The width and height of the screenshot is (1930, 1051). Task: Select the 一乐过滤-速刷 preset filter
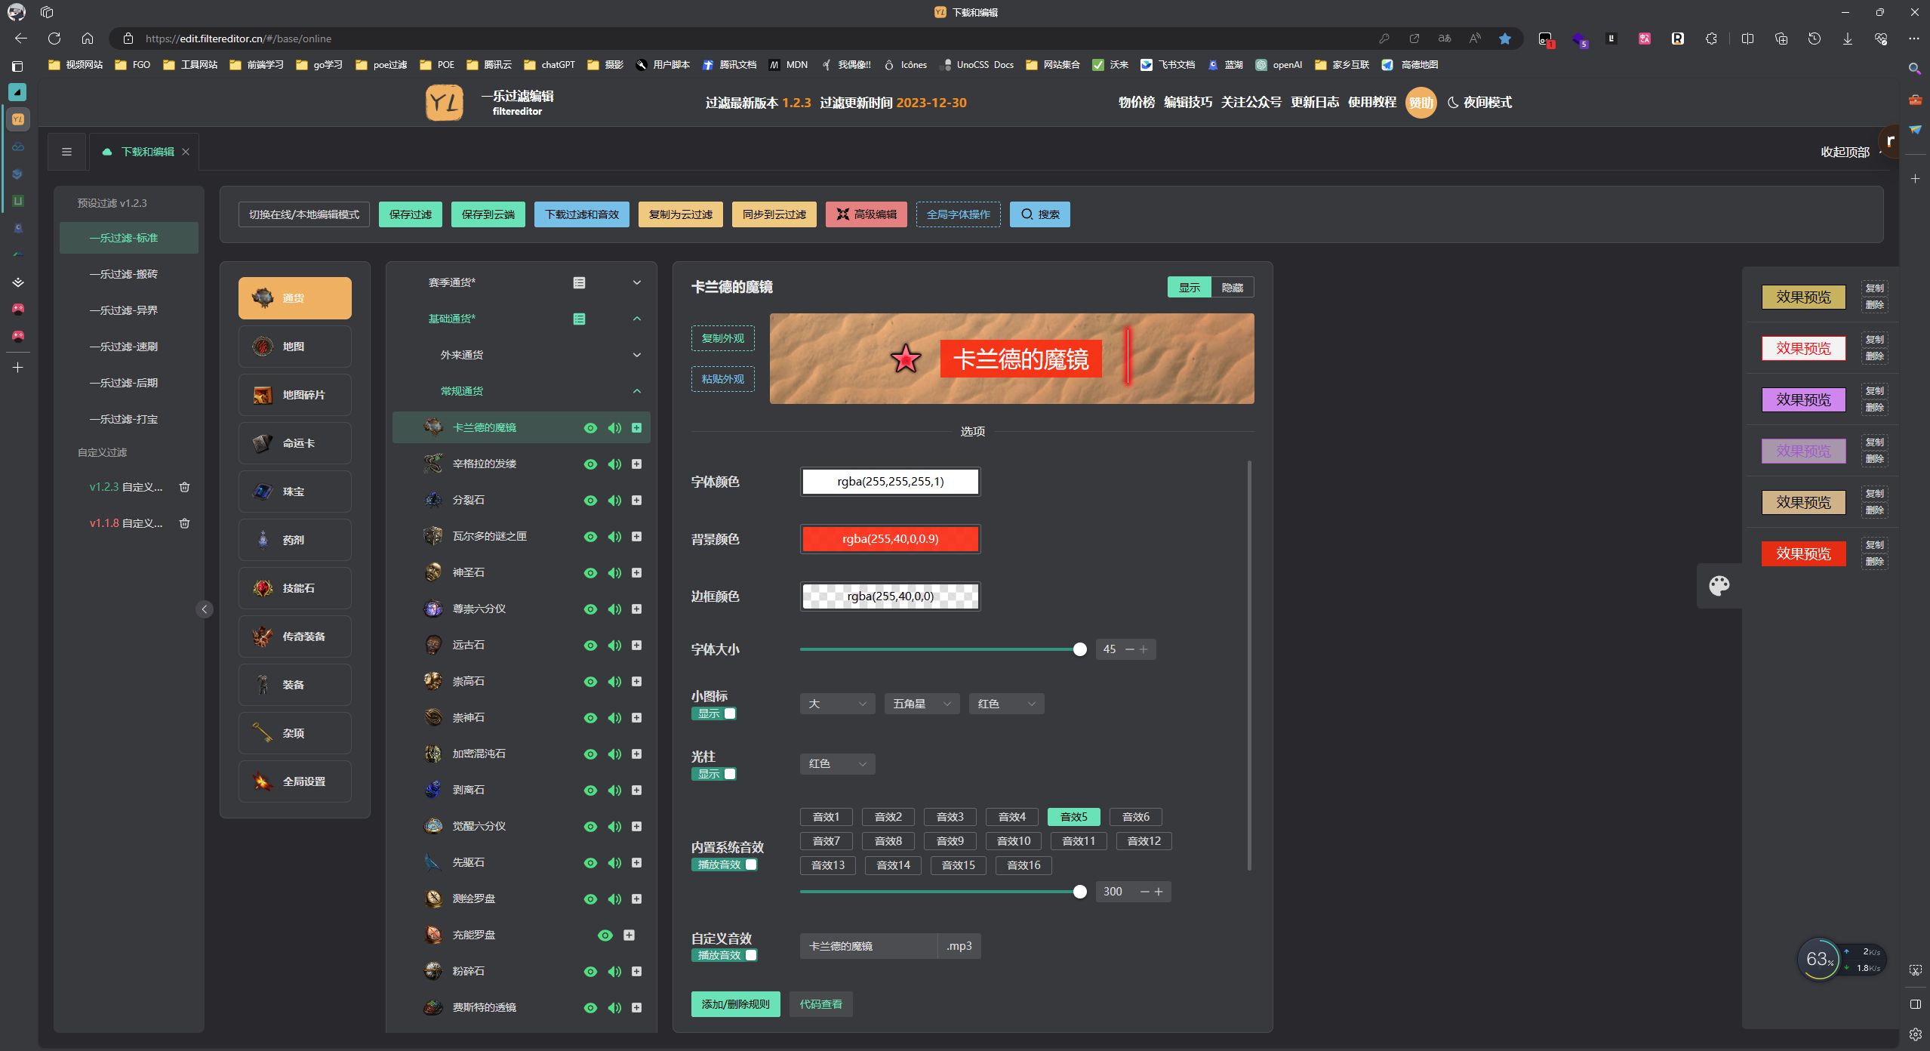tap(124, 347)
